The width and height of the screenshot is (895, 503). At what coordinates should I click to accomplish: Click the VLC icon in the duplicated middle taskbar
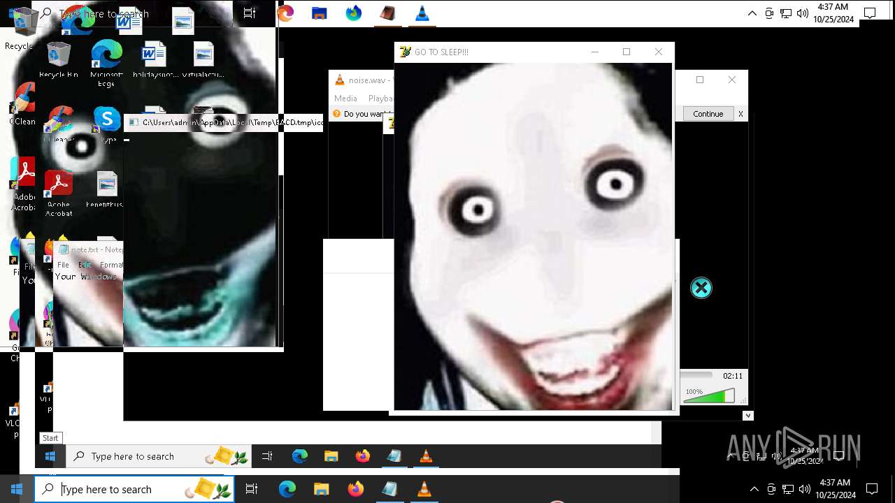pos(426,456)
